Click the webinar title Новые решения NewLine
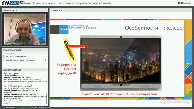 point(72,3)
